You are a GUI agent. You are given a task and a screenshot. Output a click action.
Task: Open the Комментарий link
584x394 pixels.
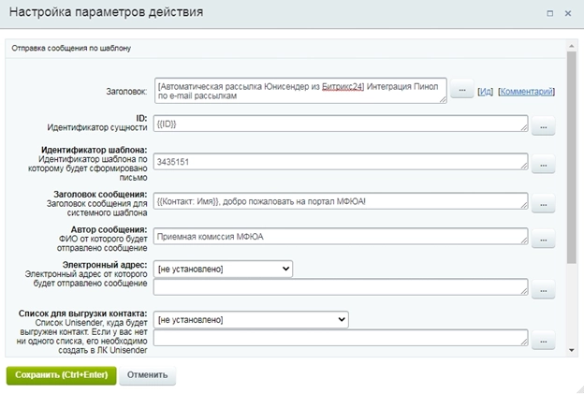click(527, 92)
